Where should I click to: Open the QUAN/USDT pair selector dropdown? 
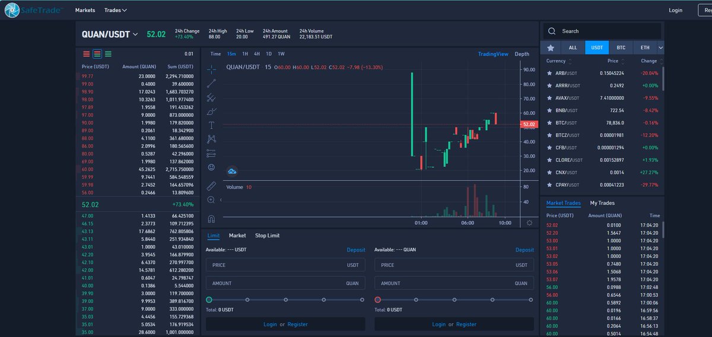pyautogui.click(x=110, y=34)
